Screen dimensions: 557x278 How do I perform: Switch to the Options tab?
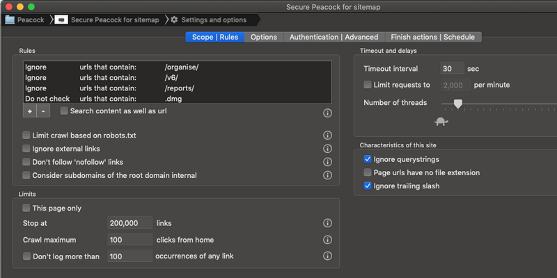(264, 37)
